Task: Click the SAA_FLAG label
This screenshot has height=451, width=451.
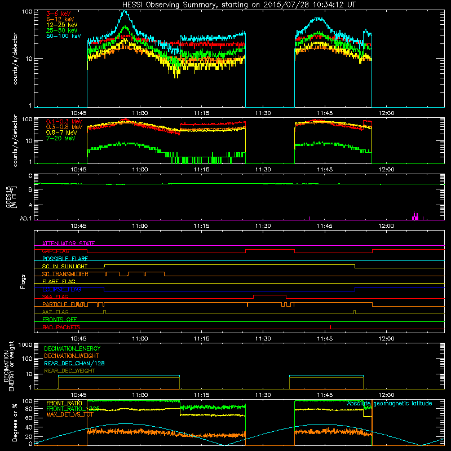Action: 55,297
